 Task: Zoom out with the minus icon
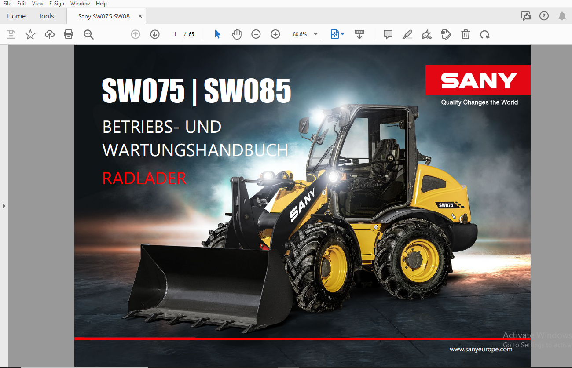click(x=256, y=34)
